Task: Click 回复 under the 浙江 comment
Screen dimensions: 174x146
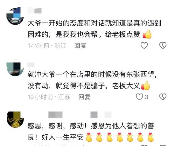Action: point(80,45)
